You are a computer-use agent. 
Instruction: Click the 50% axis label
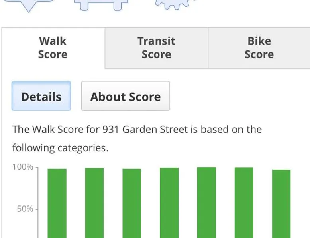tap(25, 209)
